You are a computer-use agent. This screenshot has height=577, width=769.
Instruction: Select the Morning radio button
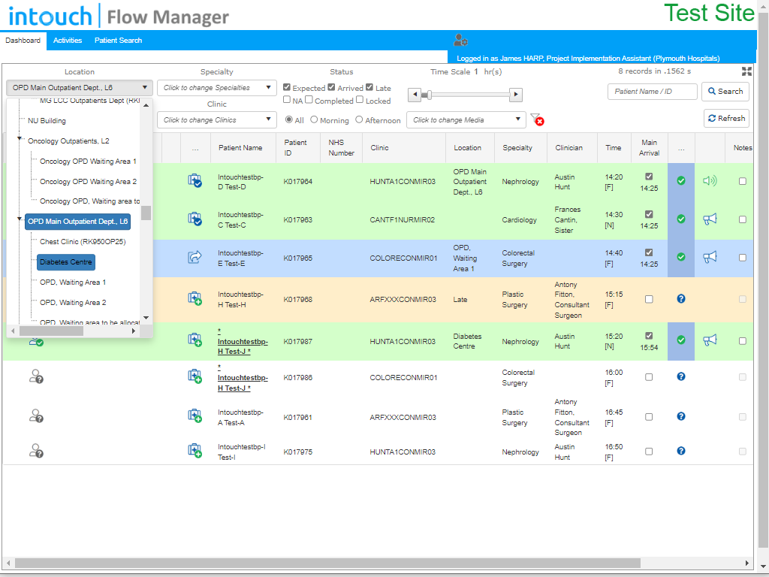[x=314, y=119]
